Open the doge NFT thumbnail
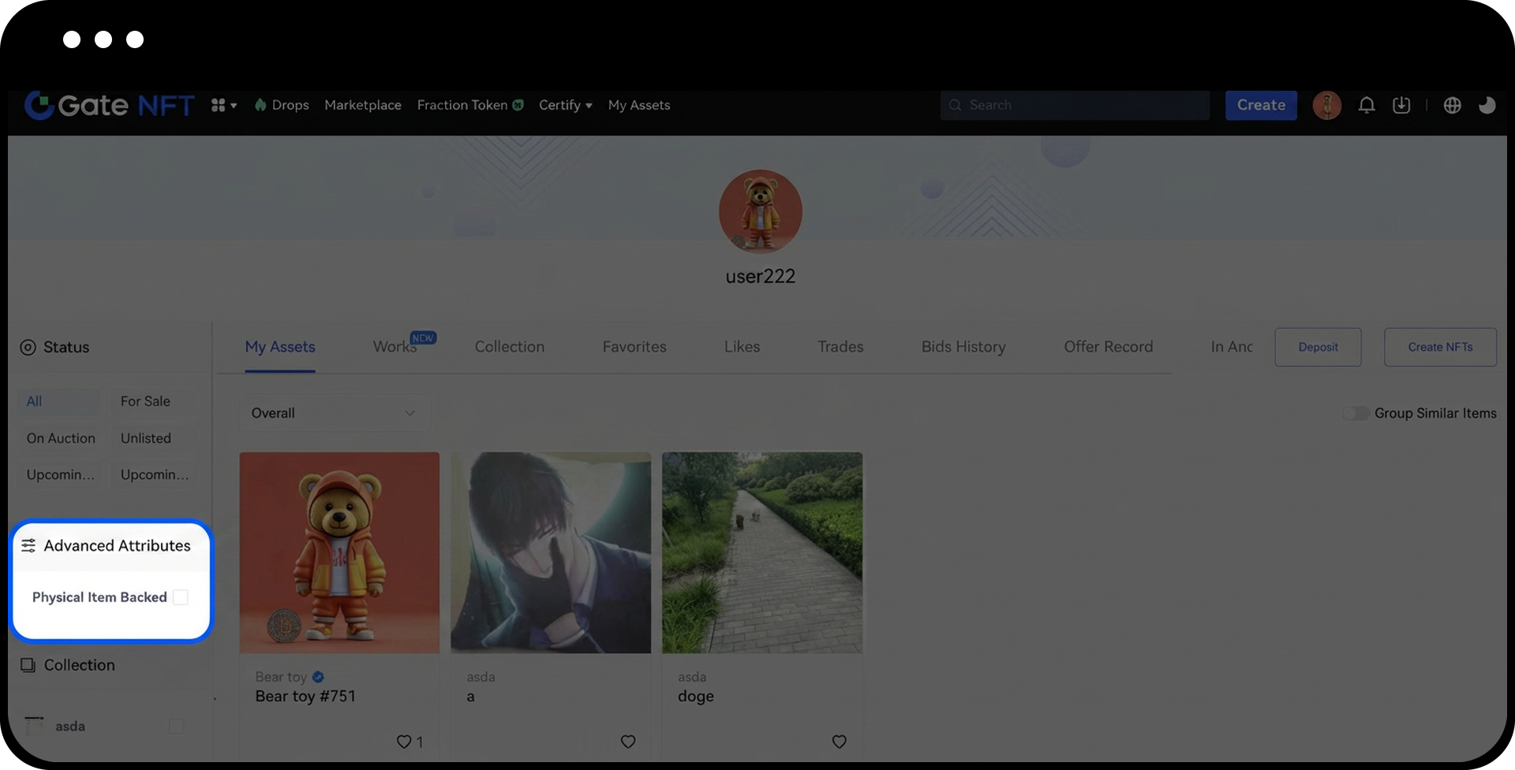The height and width of the screenshot is (770, 1515). click(761, 552)
